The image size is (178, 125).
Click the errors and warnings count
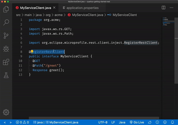click(22, 122)
